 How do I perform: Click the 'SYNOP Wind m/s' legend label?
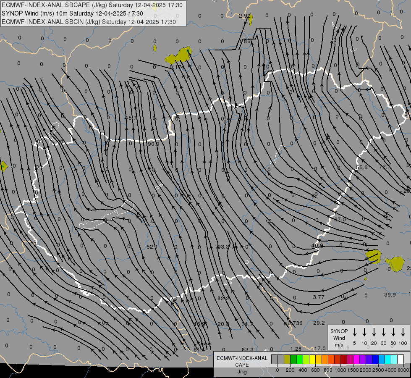tap(339, 338)
